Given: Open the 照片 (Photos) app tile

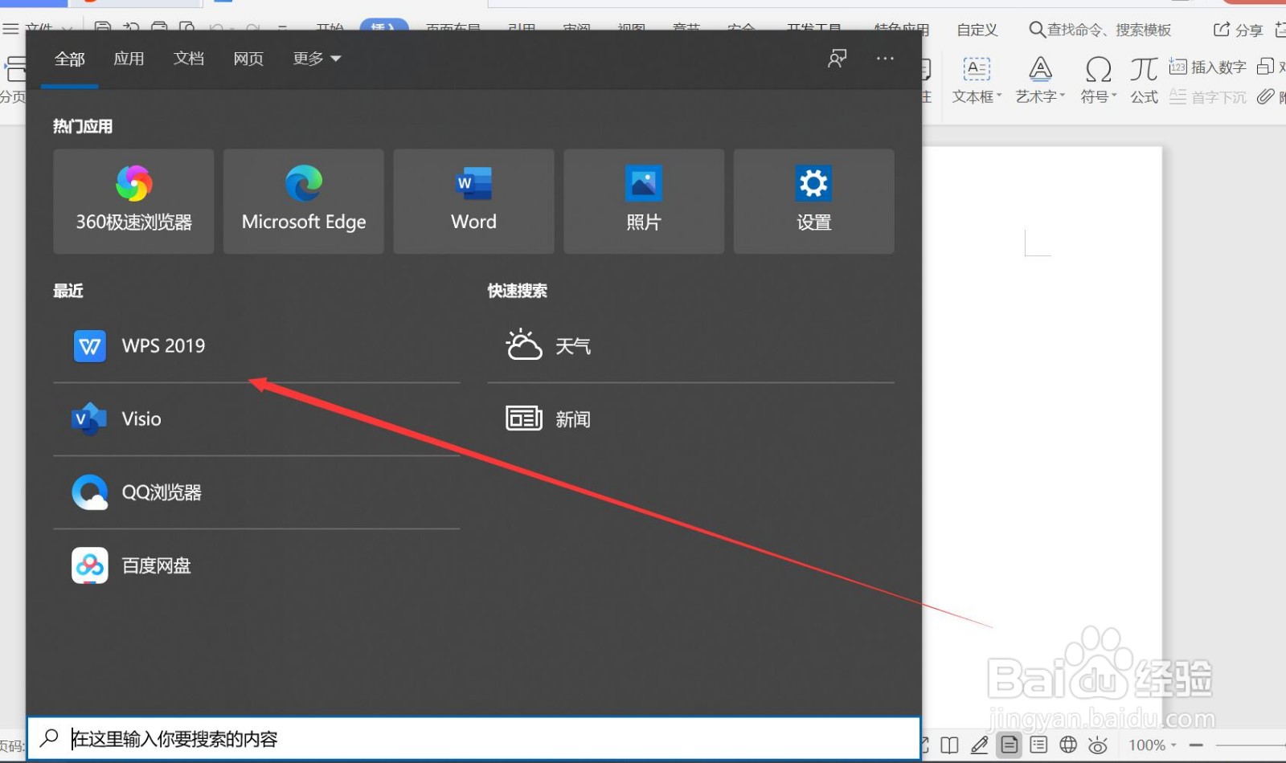Looking at the screenshot, I should [644, 202].
